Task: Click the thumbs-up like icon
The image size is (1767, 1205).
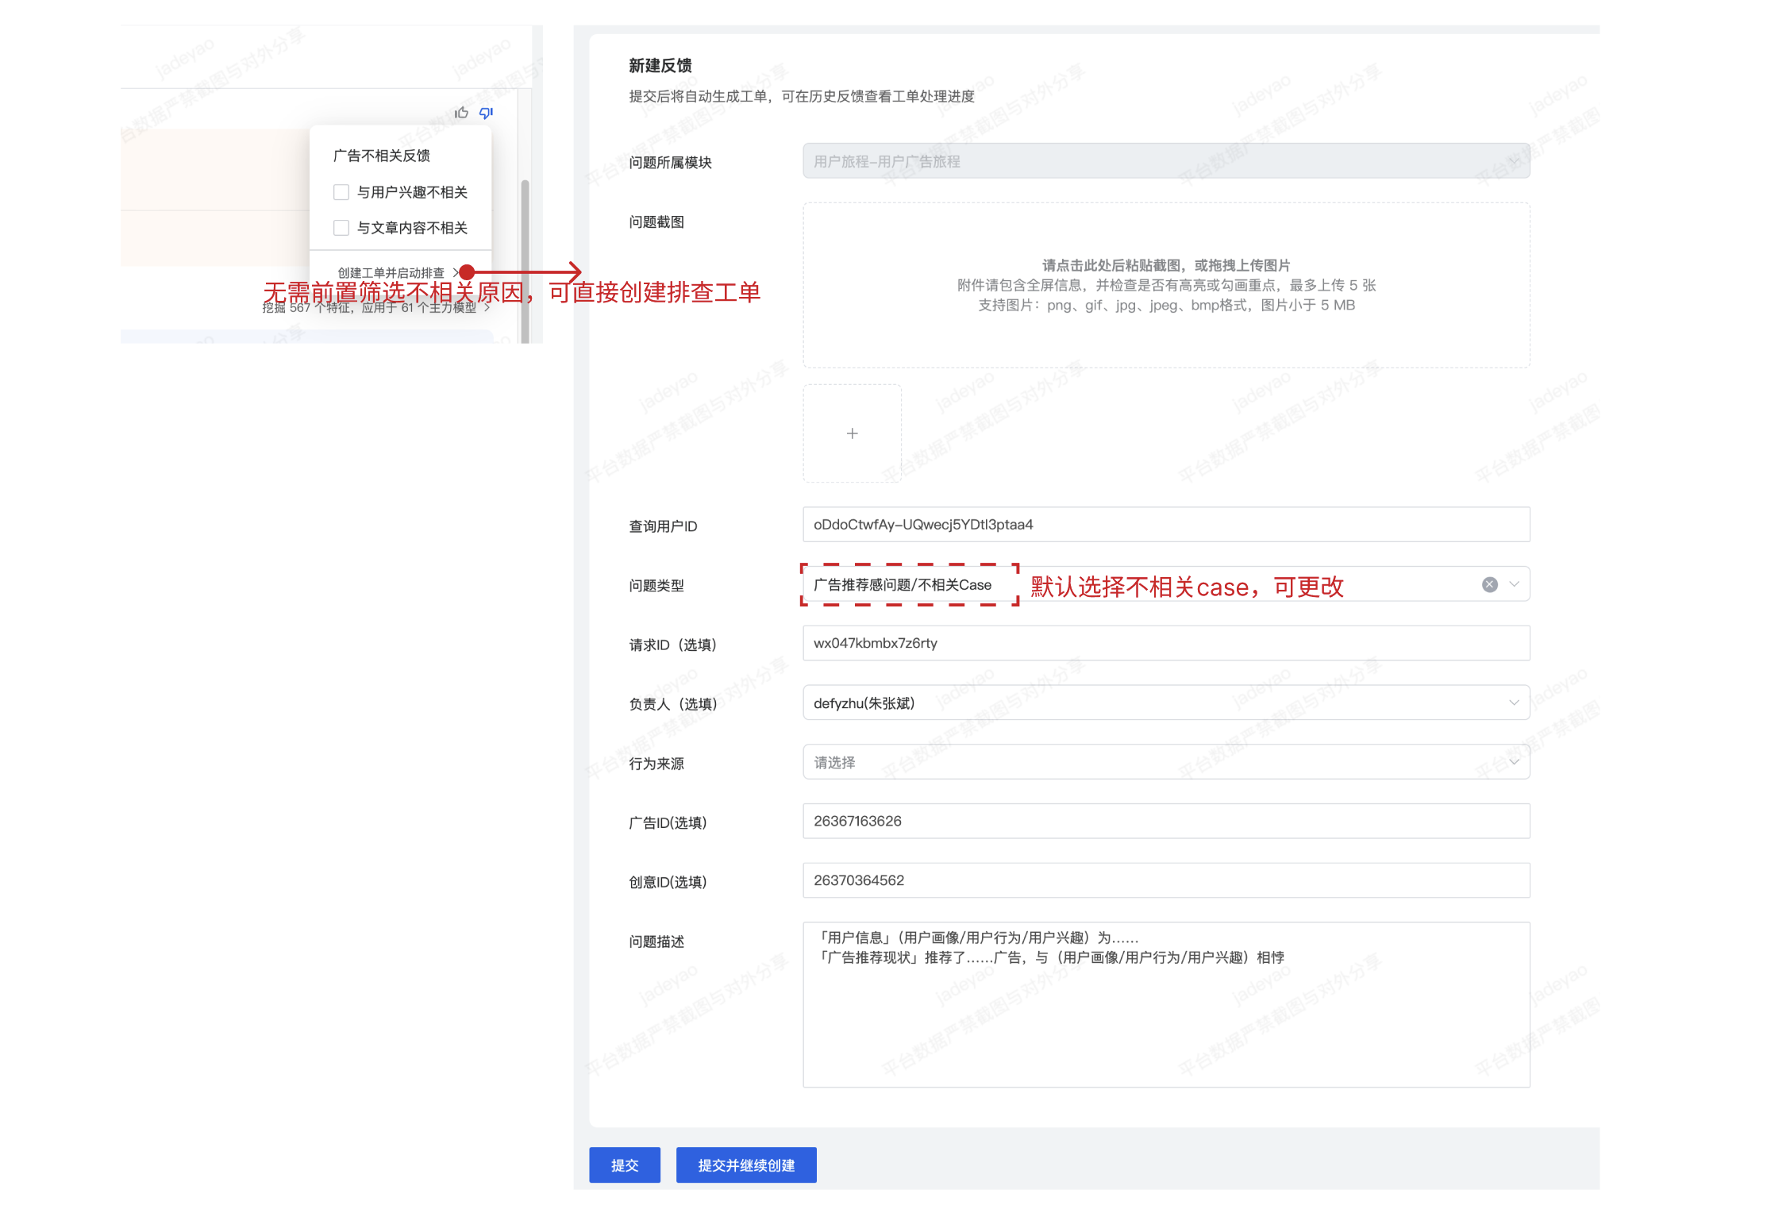Action: pos(461,113)
